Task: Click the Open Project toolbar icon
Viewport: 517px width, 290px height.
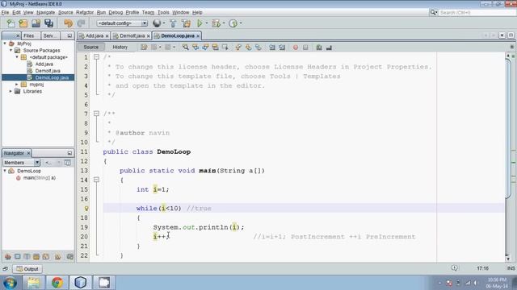Action: (36, 23)
